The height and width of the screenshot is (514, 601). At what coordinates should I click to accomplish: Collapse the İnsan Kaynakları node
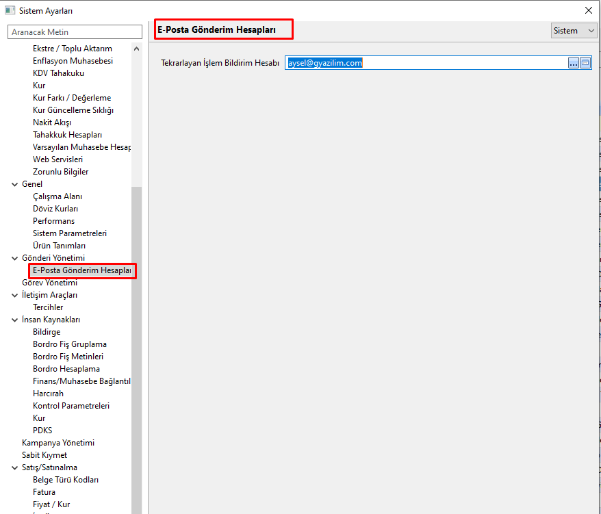tap(15, 320)
